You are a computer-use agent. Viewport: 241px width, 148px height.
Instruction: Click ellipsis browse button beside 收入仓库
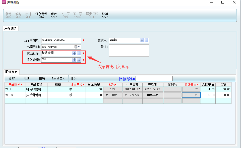79,60
